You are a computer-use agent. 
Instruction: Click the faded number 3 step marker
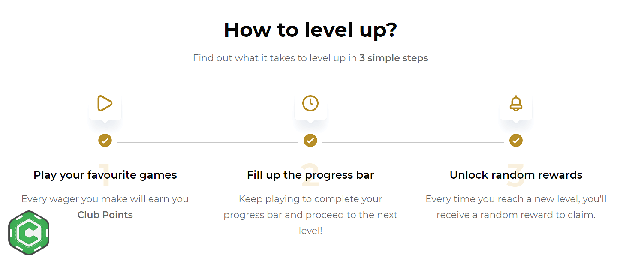coord(516,175)
